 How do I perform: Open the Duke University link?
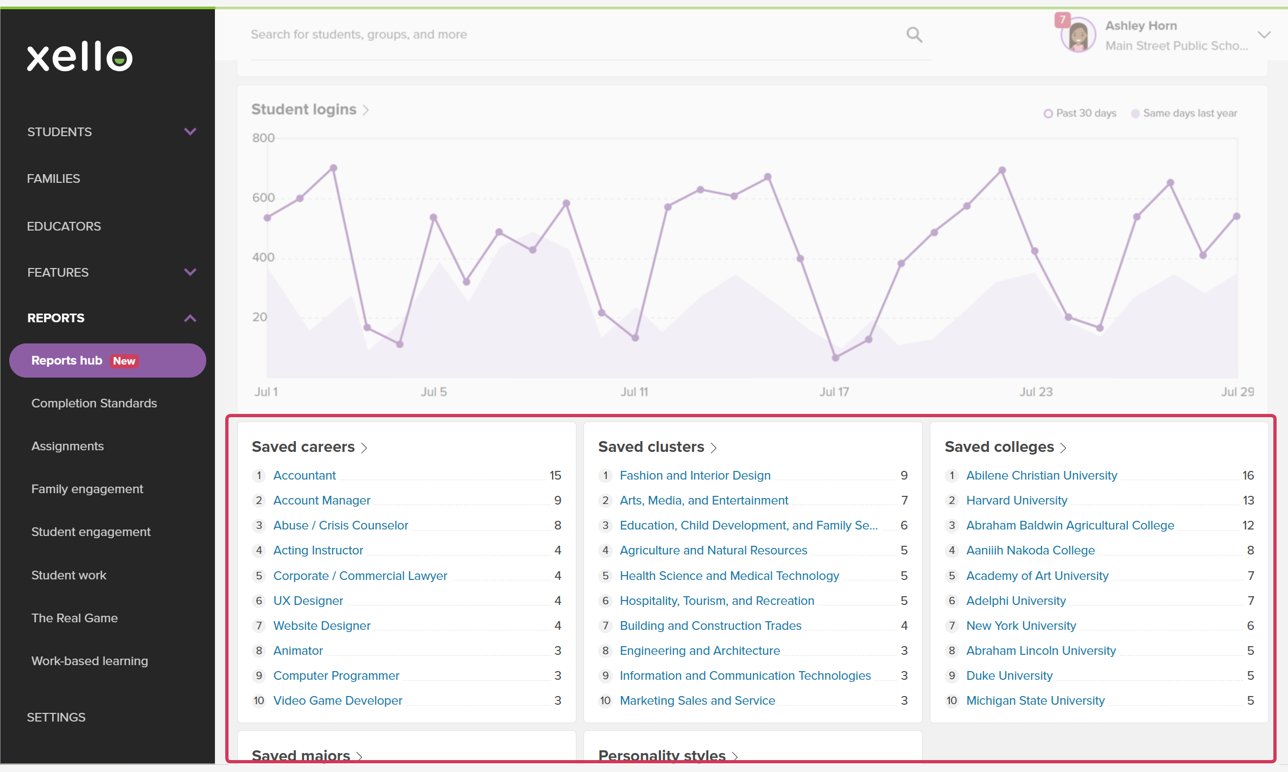[1010, 676]
